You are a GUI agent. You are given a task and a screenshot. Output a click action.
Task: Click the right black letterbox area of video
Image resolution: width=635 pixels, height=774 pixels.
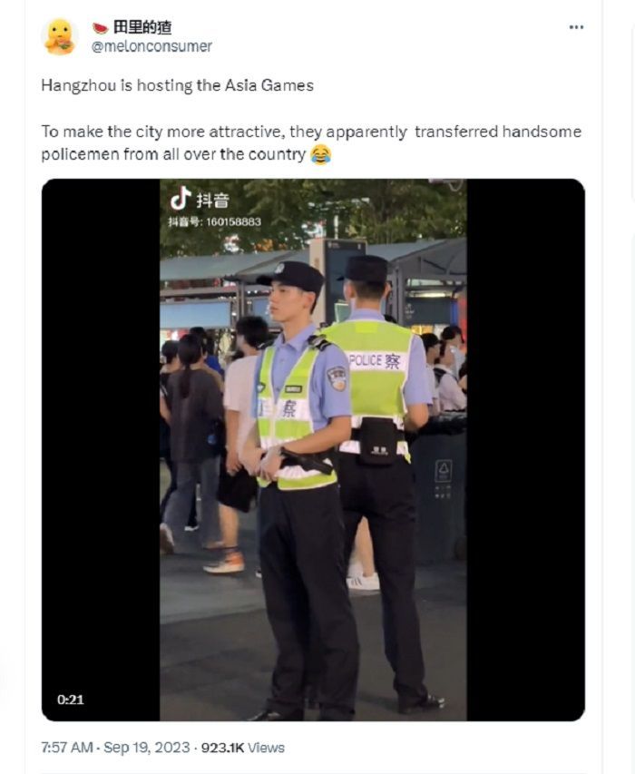(526, 450)
